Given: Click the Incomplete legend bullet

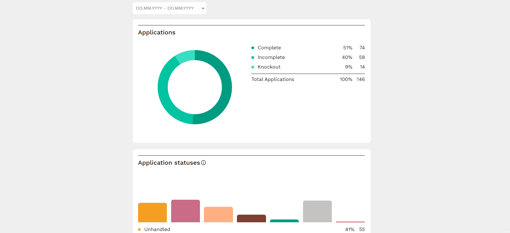Looking at the screenshot, I should [253, 58].
